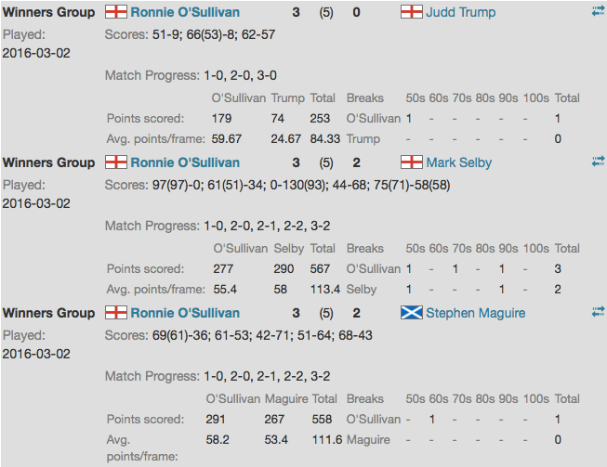Click O'Sullivan's England flag in the Trump match
Viewport: 607px width, 467px height.
point(116,12)
